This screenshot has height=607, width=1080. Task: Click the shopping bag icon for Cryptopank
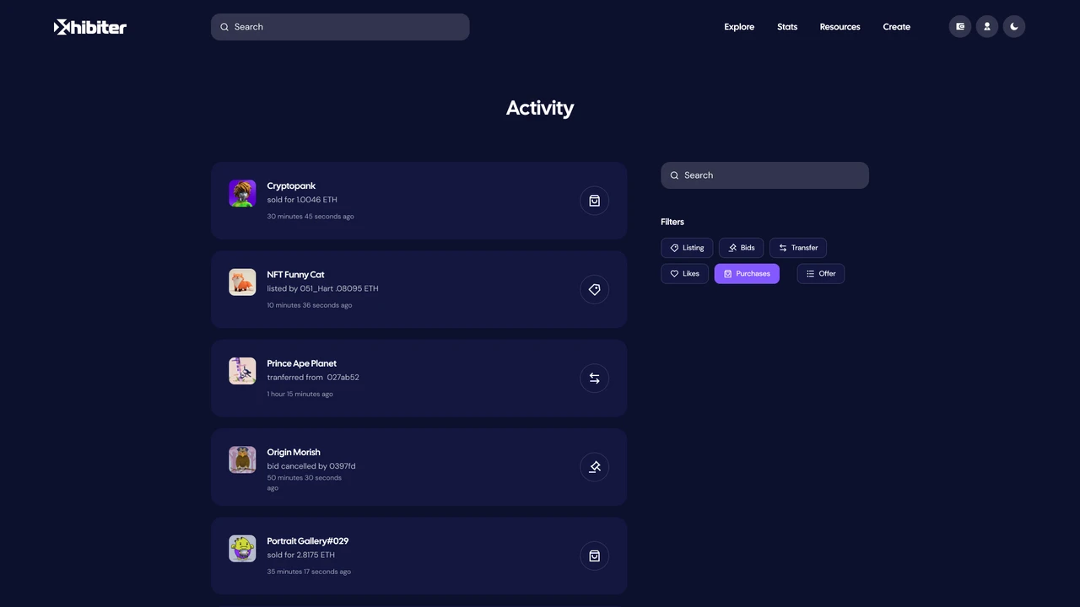pyautogui.click(x=595, y=201)
